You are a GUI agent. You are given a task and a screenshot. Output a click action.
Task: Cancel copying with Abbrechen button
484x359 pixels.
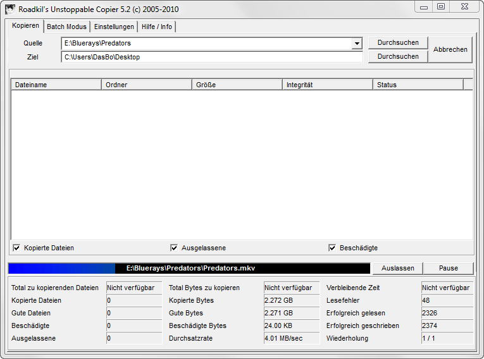450,50
